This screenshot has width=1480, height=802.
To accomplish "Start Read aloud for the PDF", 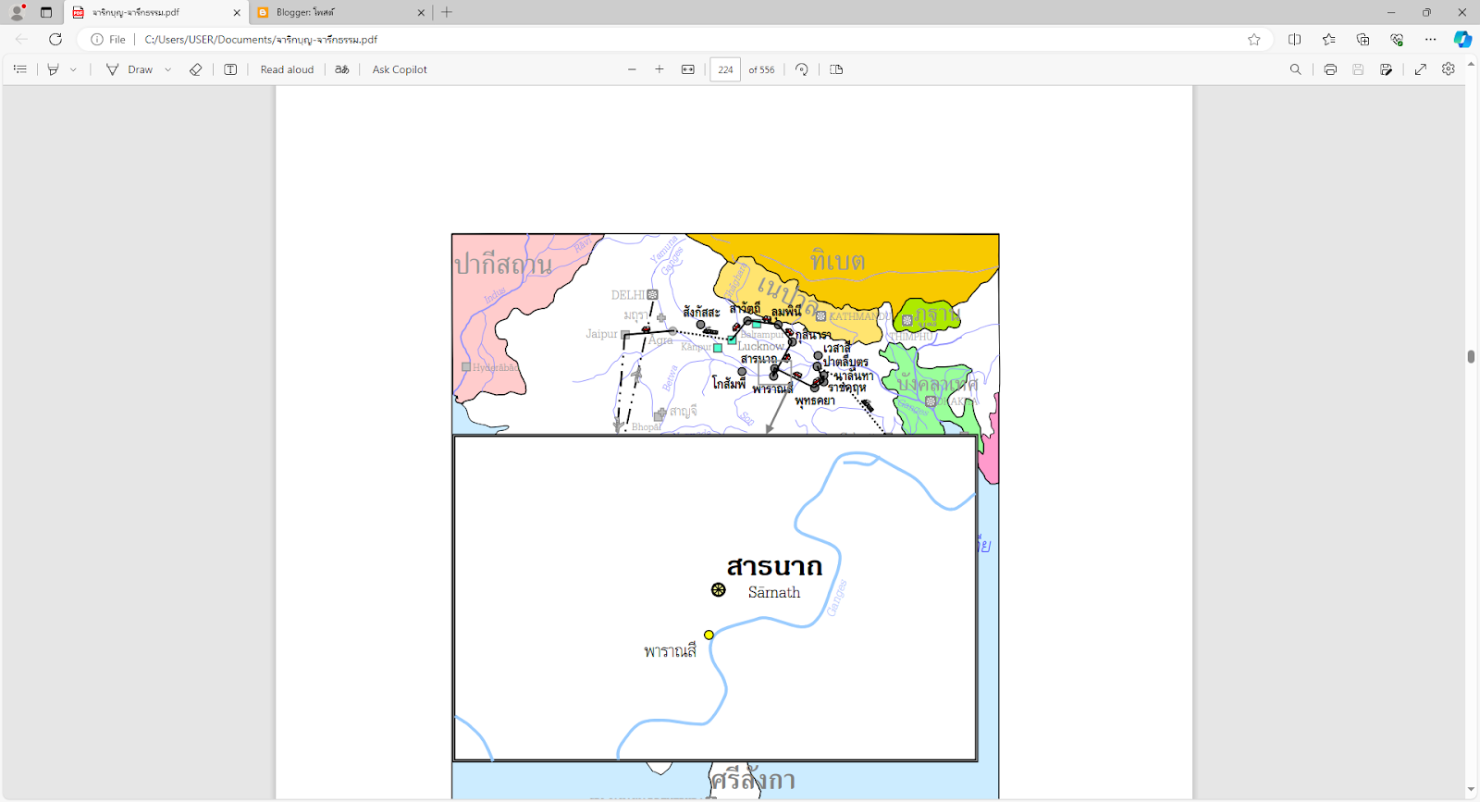I will pos(287,69).
